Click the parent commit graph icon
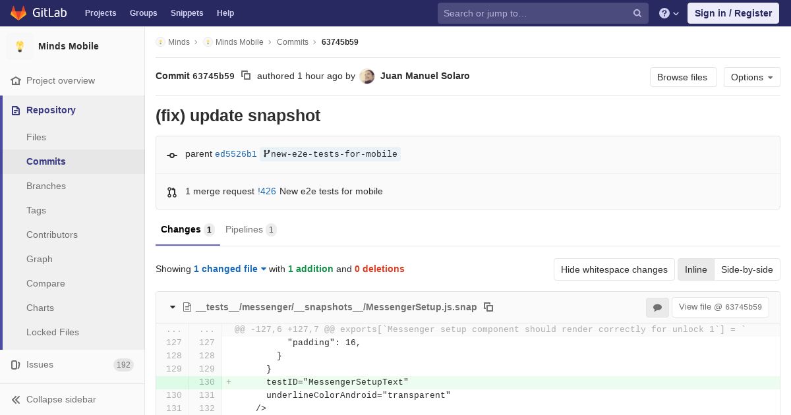This screenshot has height=415, width=791. pyautogui.click(x=172, y=155)
